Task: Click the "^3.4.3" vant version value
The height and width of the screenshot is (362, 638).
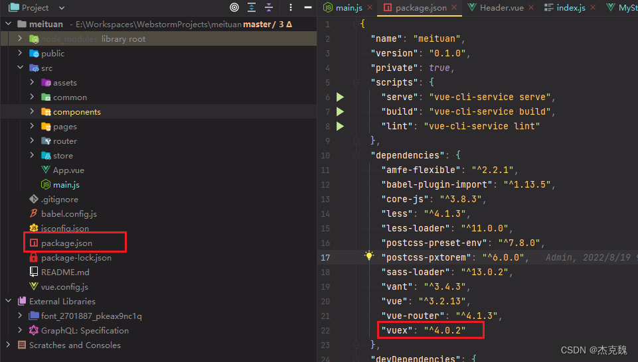Action: click(445, 286)
